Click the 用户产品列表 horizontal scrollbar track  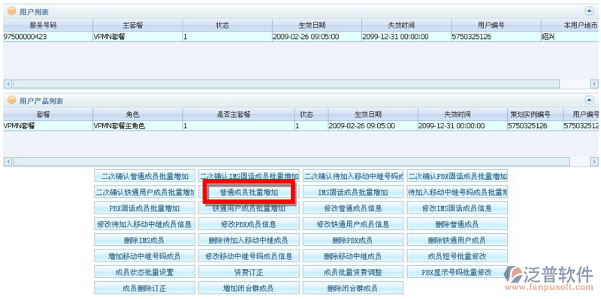tap(300, 161)
